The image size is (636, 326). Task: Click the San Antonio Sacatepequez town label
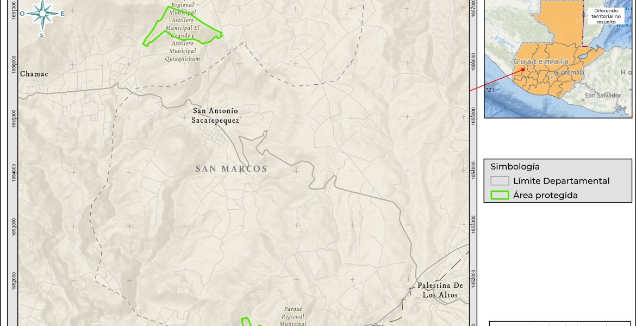click(216, 116)
